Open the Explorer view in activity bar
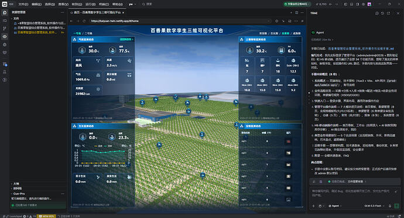The image size is (404, 218). point(4,13)
